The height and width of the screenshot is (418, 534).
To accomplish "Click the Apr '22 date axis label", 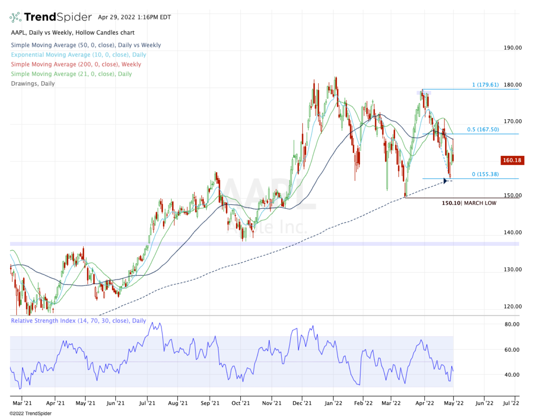I will [424, 403].
